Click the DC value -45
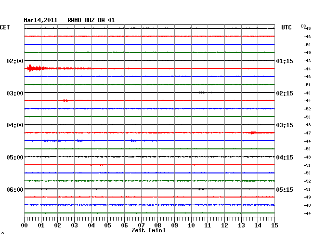Image resolution: width=313 pixels, height=238 pixels. click(308, 28)
